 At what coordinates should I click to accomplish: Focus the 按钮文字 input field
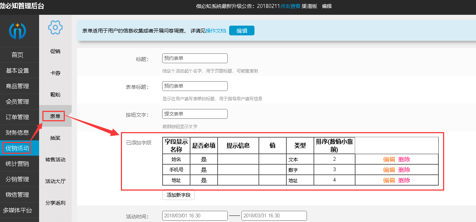tap(195, 114)
